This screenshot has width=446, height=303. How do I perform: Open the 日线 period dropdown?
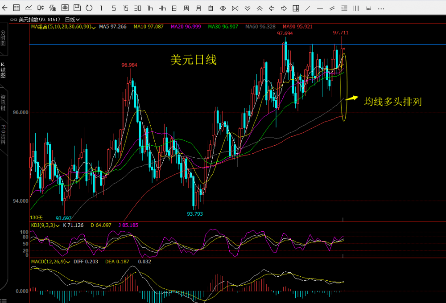72,19
